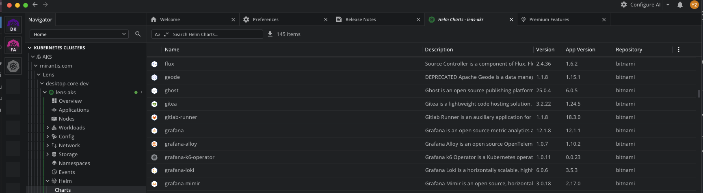The width and height of the screenshot is (703, 193).
Task: Go back with the left arrow
Action: click(35, 4)
